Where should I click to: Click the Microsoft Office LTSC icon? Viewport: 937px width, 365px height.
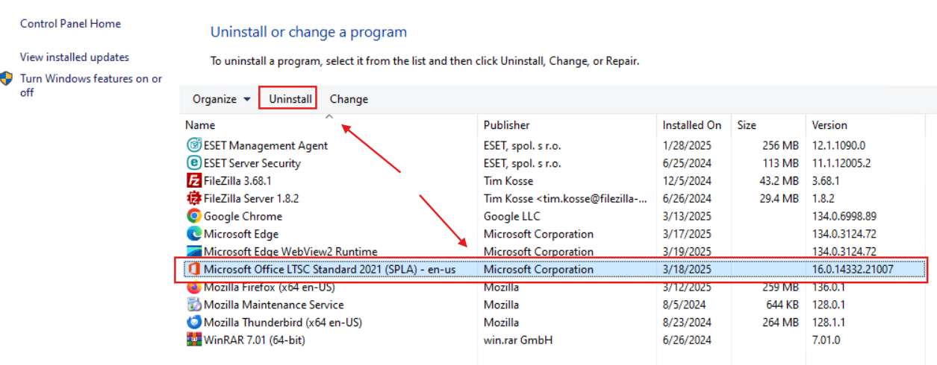click(x=193, y=270)
